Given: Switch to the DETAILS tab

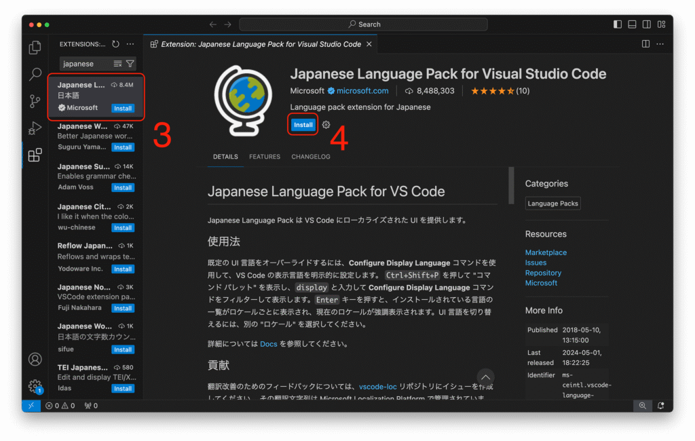Looking at the screenshot, I should pos(225,157).
